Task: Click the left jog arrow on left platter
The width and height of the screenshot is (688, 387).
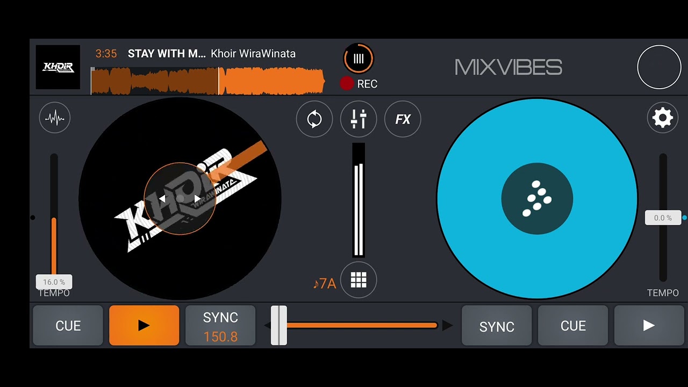Action: (162, 199)
